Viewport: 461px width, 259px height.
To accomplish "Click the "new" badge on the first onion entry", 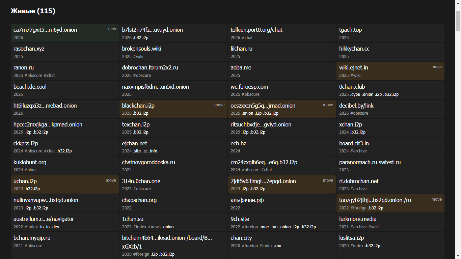I will [112, 29].
